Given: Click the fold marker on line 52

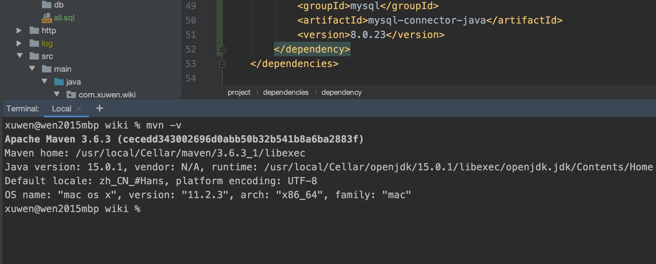Looking at the screenshot, I should coord(222,50).
